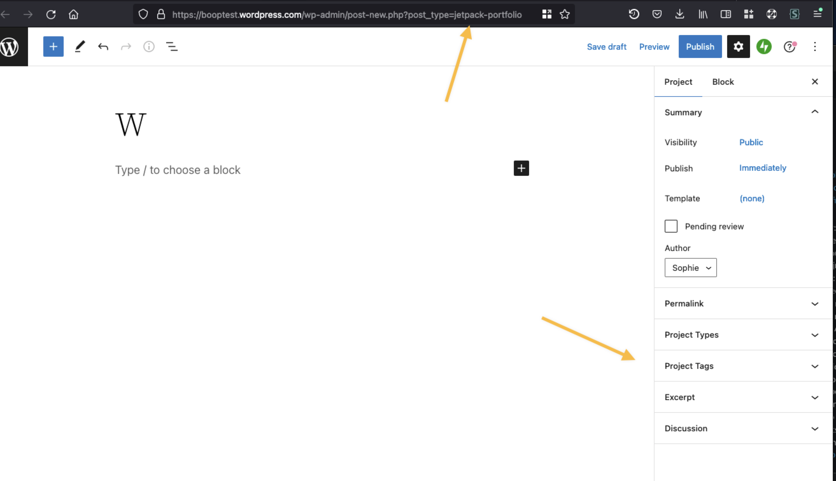Expand the Project Types panel
Screen dimensions: 836x481
click(x=741, y=335)
